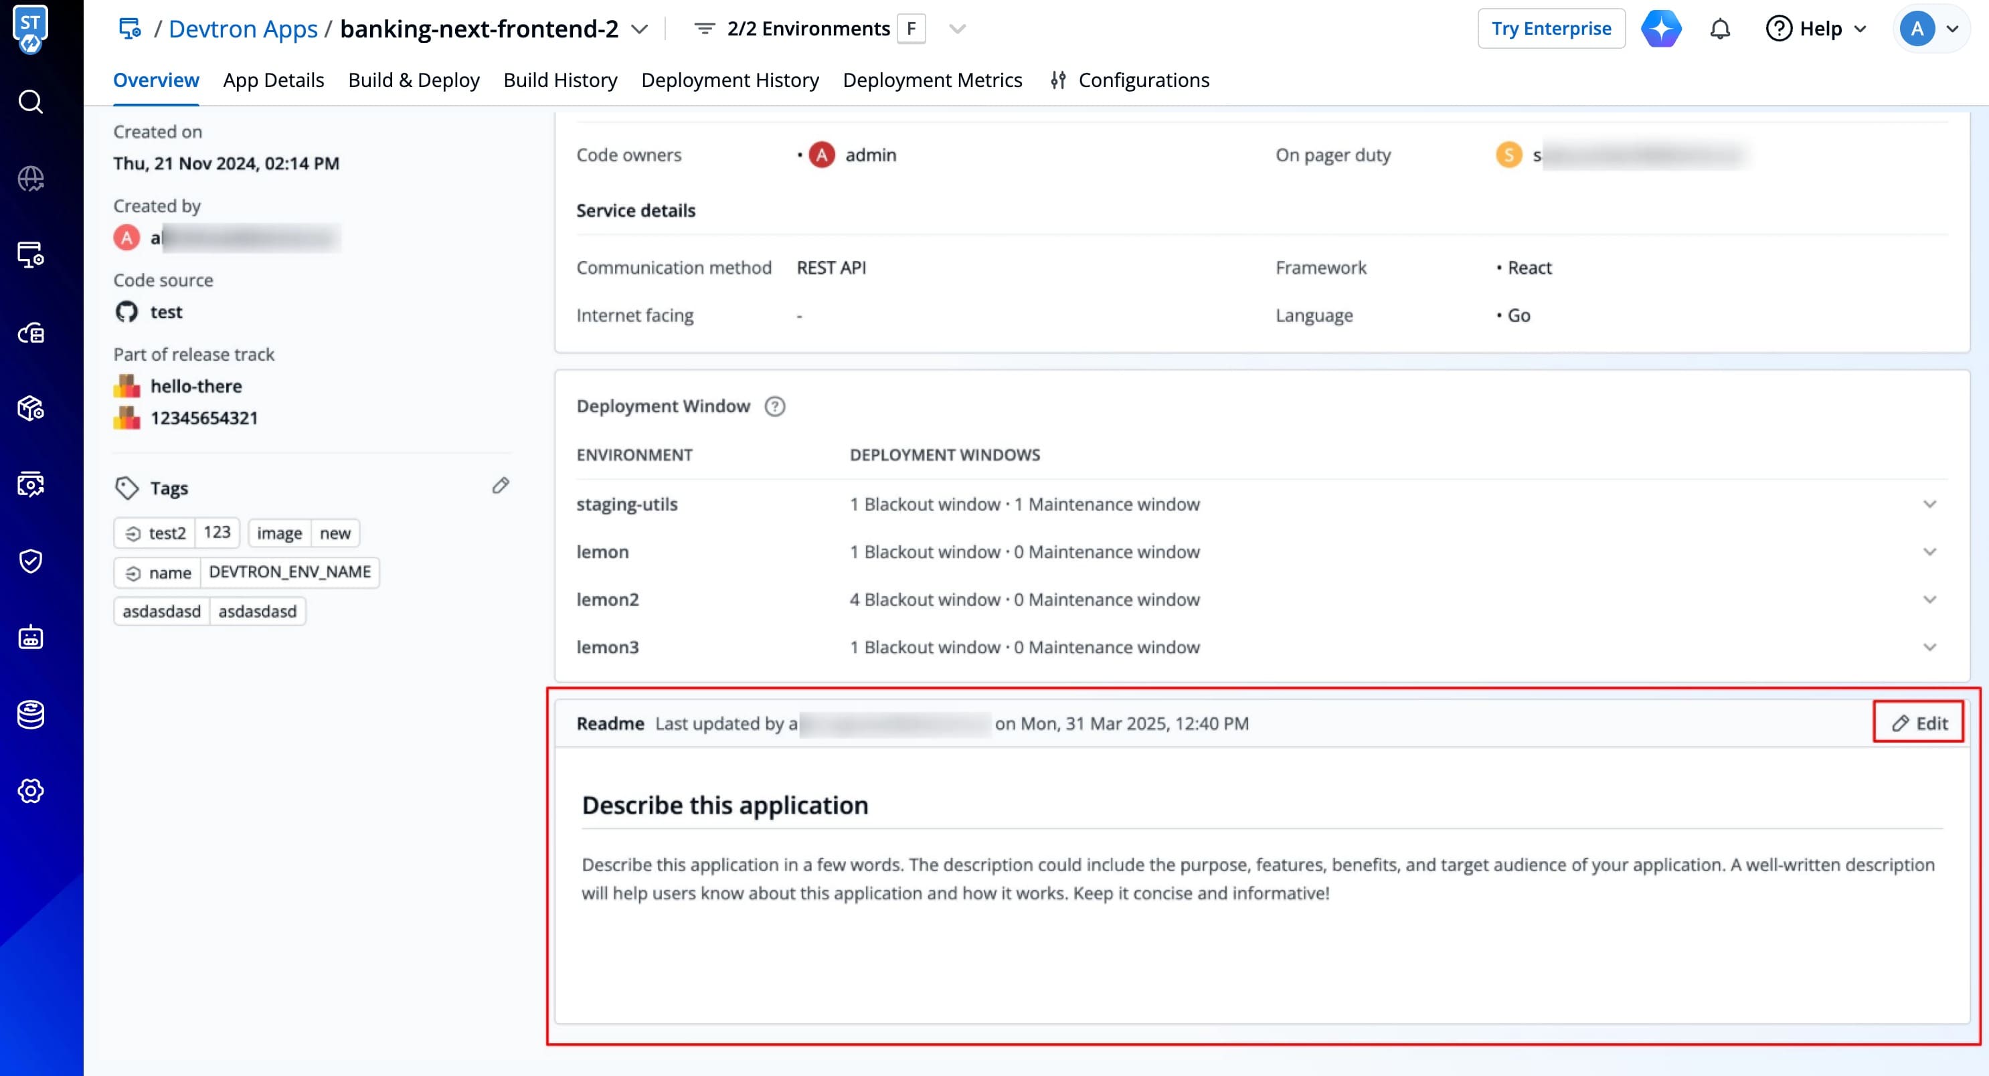Switch to the Build & Deploy tab
Screen dimensions: 1989x1076
(x=413, y=80)
